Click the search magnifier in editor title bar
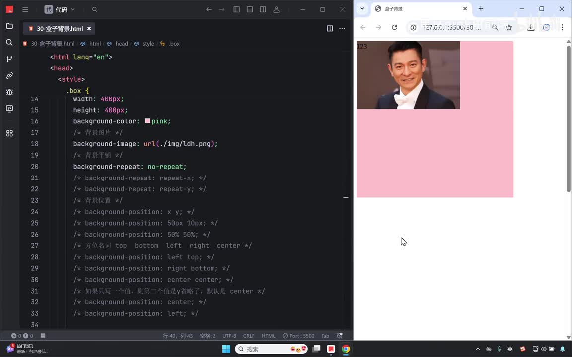Viewport: 572px width, 357px height. coord(94,9)
